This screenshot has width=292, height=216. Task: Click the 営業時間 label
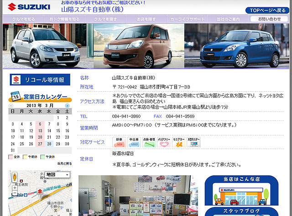89,128
